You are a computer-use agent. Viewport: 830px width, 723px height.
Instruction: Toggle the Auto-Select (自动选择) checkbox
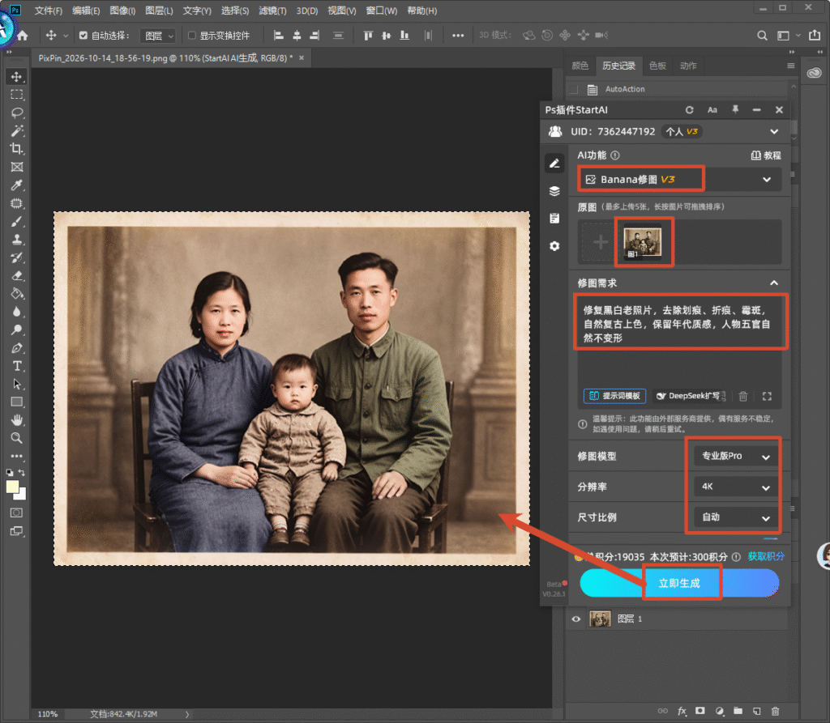click(83, 36)
